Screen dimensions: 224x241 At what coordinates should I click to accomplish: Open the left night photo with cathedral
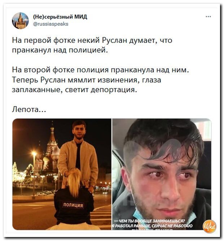[x=62, y=174]
